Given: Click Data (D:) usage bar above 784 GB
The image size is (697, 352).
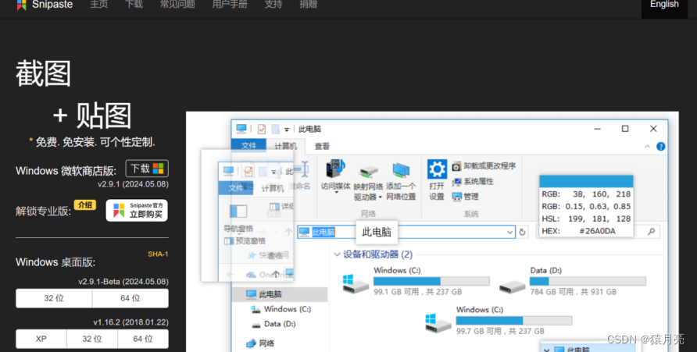Looking at the screenshot, I should coord(588,282).
